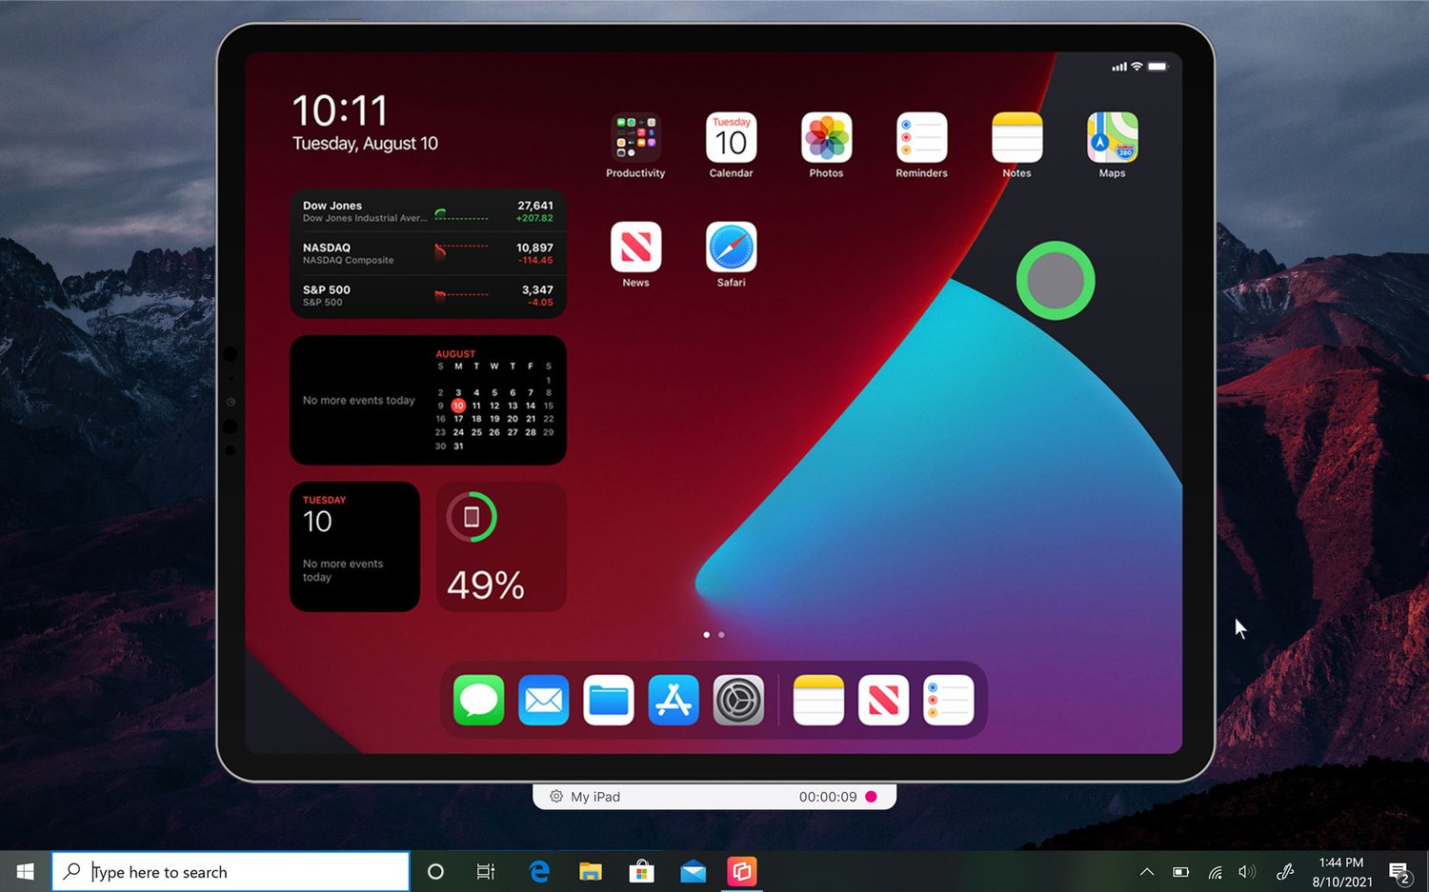
Task: Open My iPad recording settings gear
Action: (555, 796)
